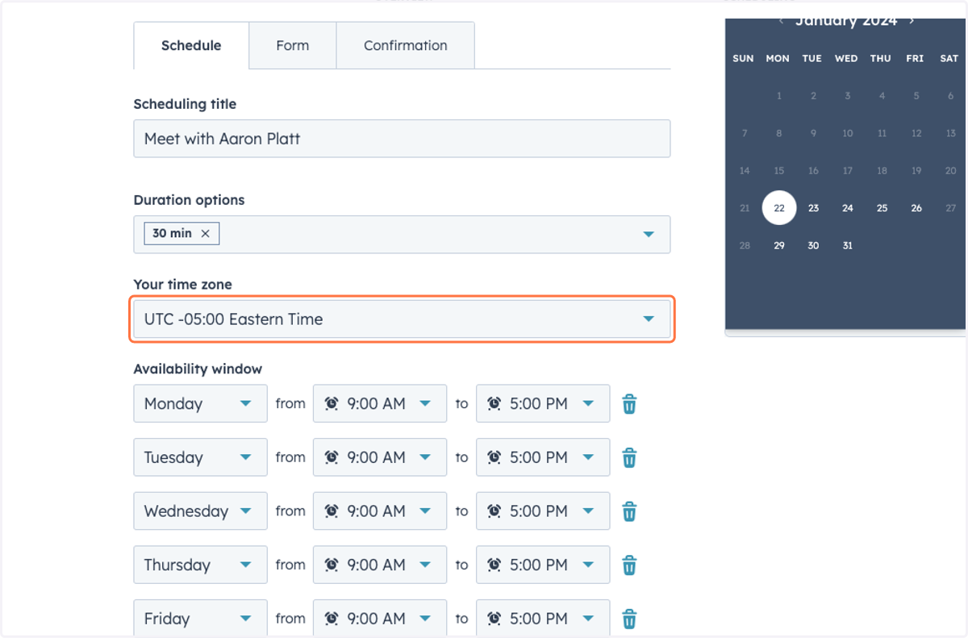Open Wednesday end time 5:00 PM dropdown
This screenshot has height=638, width=968.
click(543, 511)
